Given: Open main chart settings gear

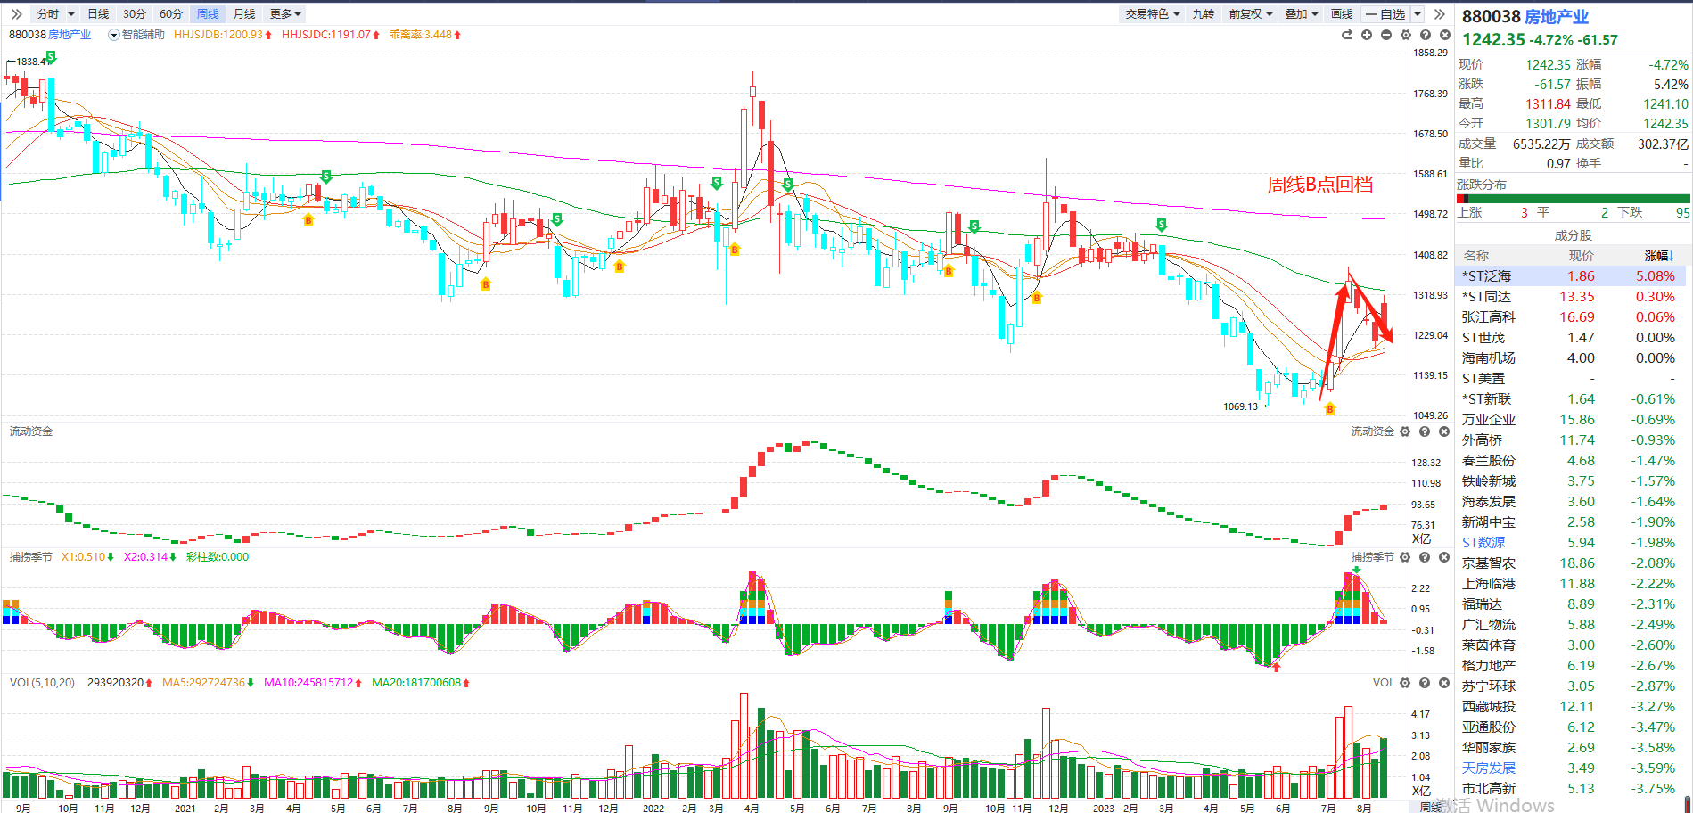Looking at the screenshot, I should click(x=1405, y=35).
